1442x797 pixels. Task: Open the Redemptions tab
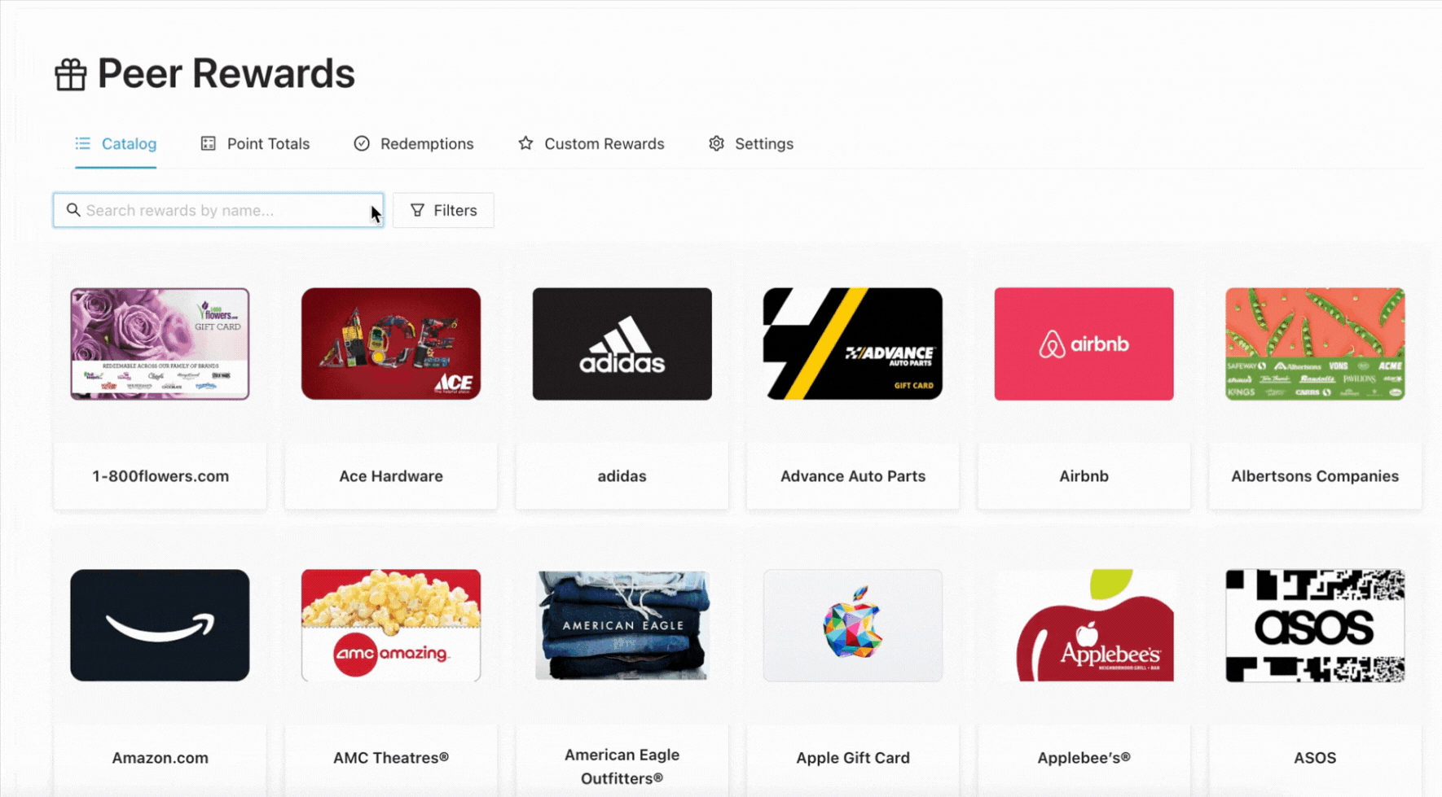(x=414, y=143)
